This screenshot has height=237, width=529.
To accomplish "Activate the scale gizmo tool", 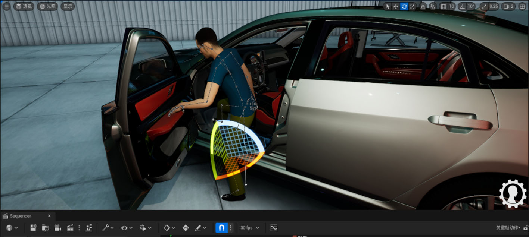I will coord(413,6).
